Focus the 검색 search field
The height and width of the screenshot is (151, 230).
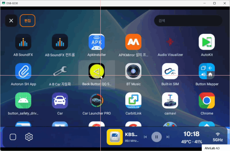pyautogui.click(x=188, y=21)
